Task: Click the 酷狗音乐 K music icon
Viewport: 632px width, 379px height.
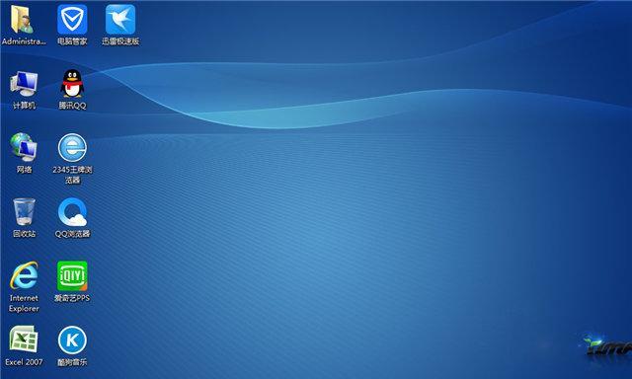Action: click(x=72, y=341)
